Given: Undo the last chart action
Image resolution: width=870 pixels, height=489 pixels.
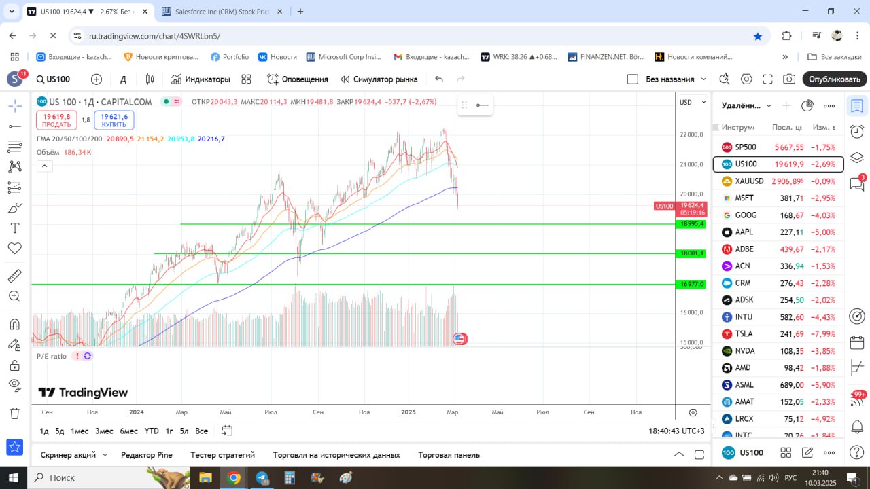Looking at the screenshot, I should 439,79.
